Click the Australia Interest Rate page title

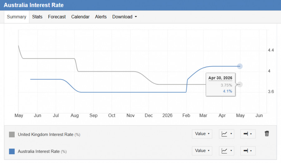point(34,5)
